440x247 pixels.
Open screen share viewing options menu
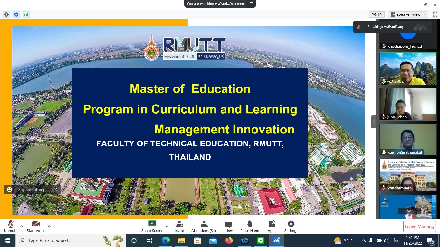(252, 4)
